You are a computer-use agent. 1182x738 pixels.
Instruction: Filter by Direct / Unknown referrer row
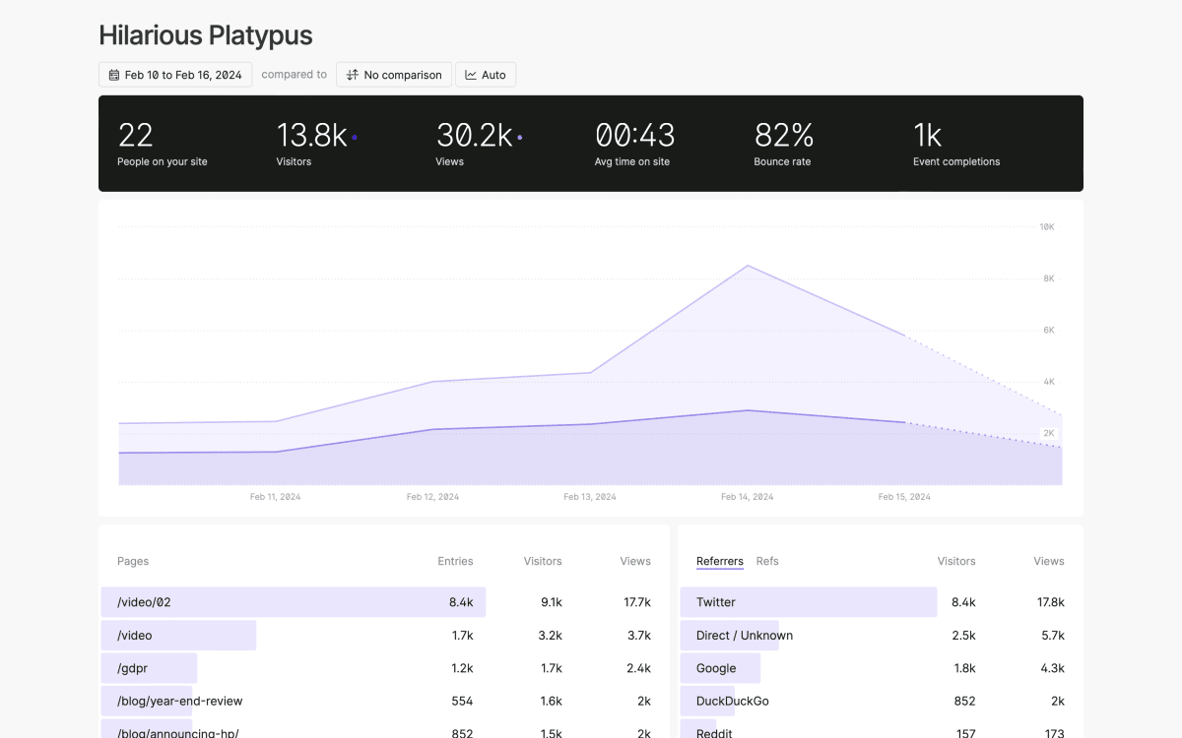click(x=881, y=636)
